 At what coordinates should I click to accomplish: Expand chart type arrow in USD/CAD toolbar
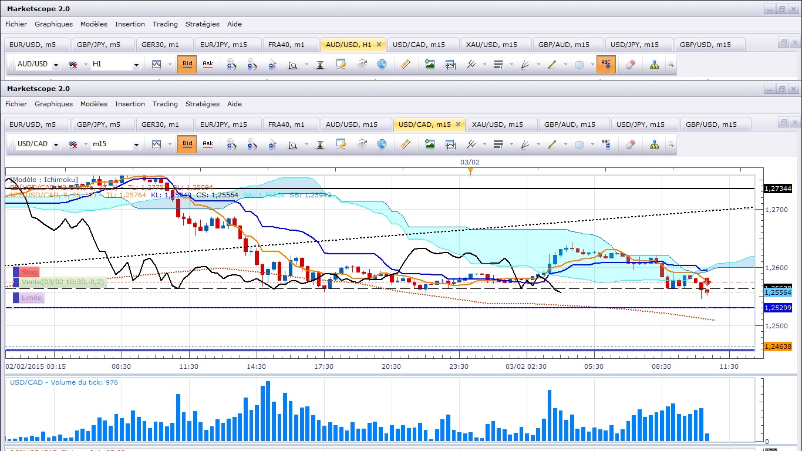(170, 144)
